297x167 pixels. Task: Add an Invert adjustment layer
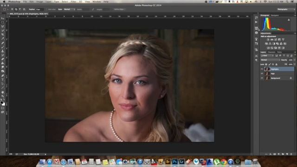point(268,48)
